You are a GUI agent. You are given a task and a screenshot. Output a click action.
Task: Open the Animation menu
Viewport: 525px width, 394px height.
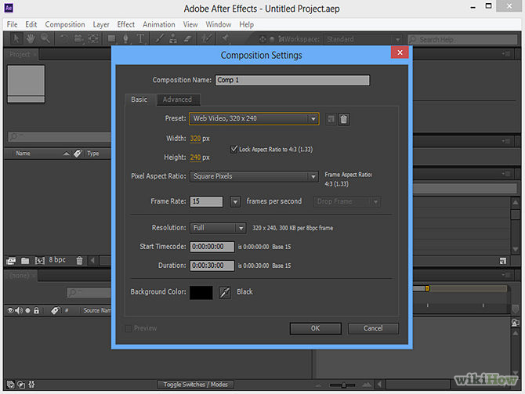159,24
